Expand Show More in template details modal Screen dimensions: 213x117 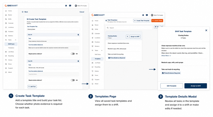[x=166, y=56]
